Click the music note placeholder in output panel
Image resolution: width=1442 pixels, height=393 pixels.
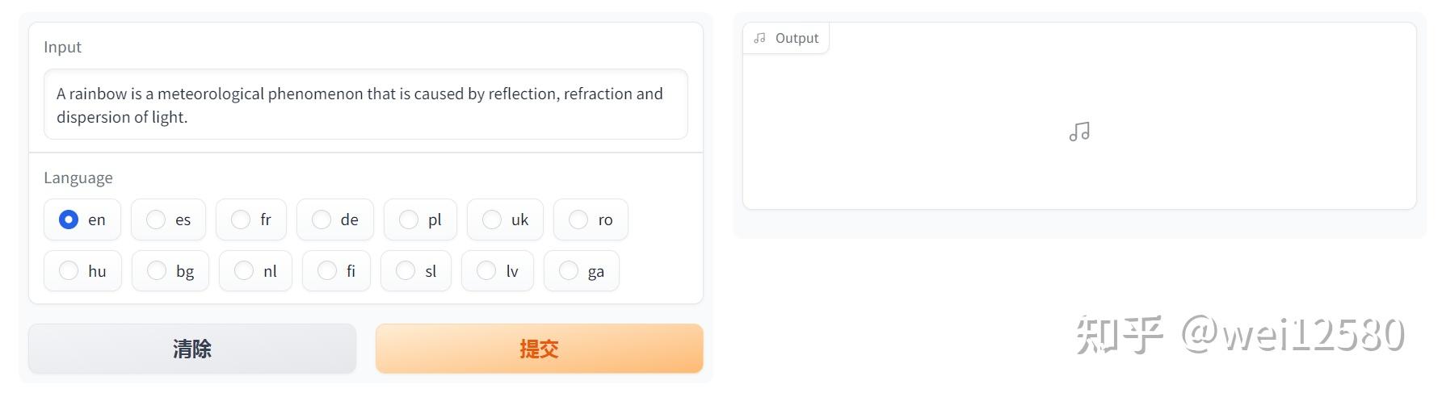pyautogui.click(x=1079, y=132)
